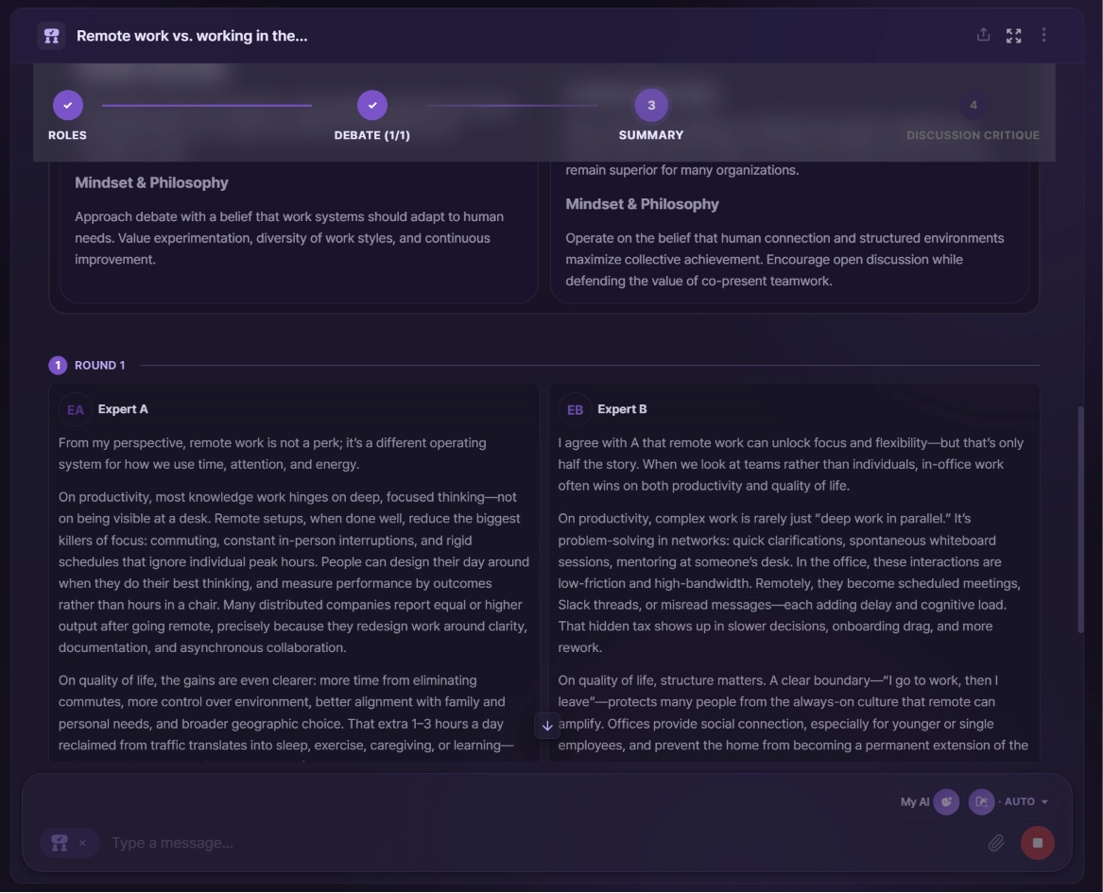1103x893 pixels.
Task: Click the left Mindset & Philosophy heading
Action: pyautogui.click(x=151, y=182)
